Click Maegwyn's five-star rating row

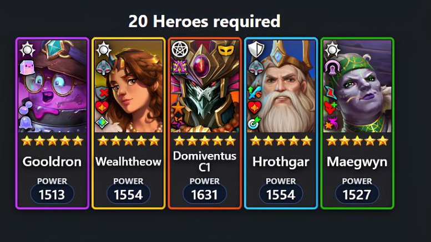point(357,141)
